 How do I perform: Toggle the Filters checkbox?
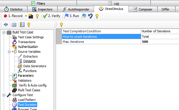tap(33, 3)
